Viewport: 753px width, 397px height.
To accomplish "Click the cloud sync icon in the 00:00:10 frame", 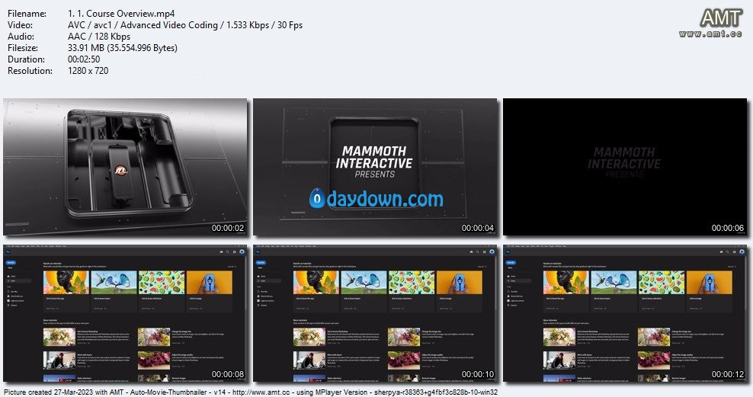I will (471, 252).
